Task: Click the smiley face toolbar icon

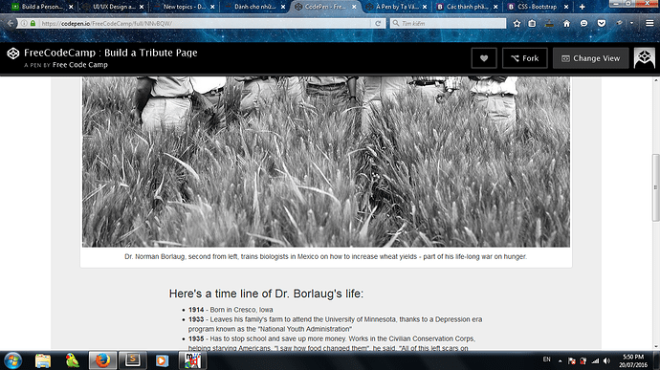Action: click(583, 24)
